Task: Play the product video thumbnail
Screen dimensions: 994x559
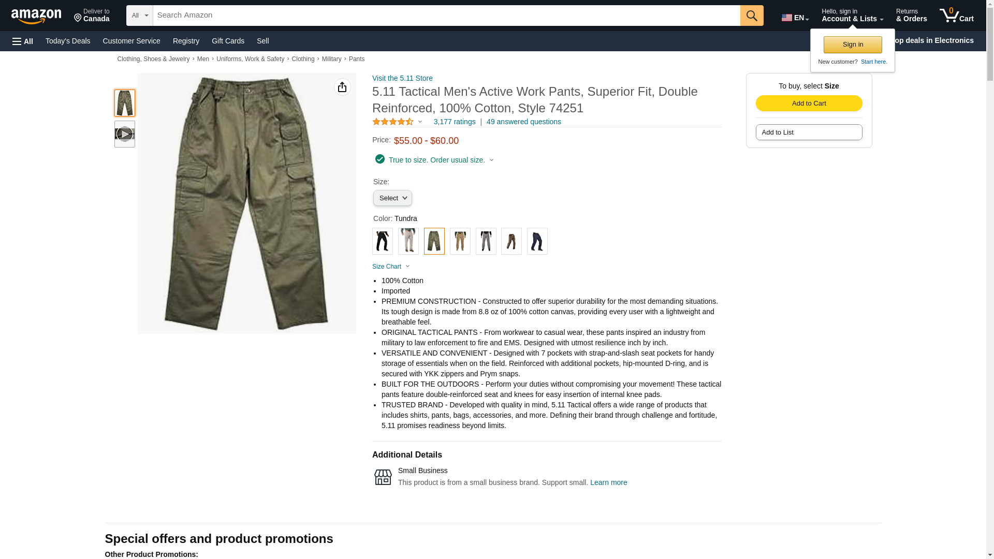Action: pos(125,134)
